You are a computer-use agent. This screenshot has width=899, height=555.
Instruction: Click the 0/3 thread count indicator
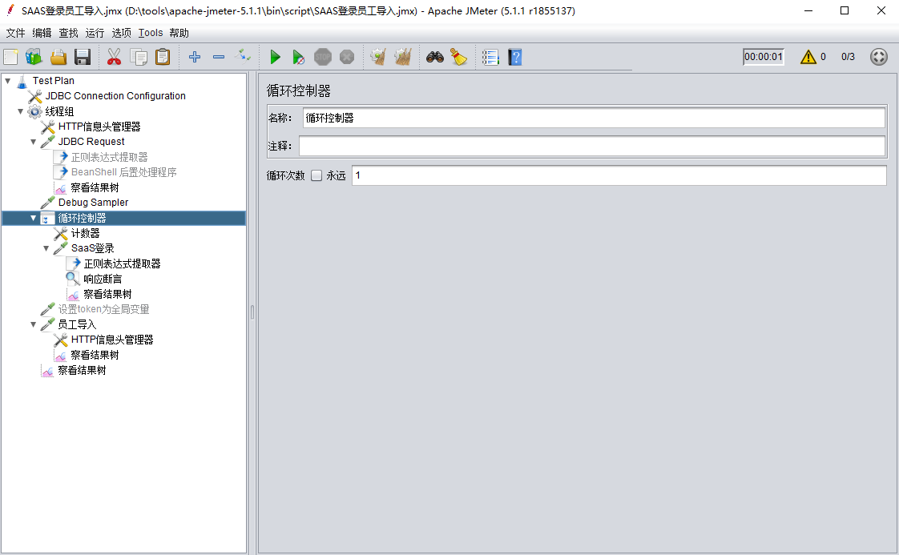coord(848,57)
